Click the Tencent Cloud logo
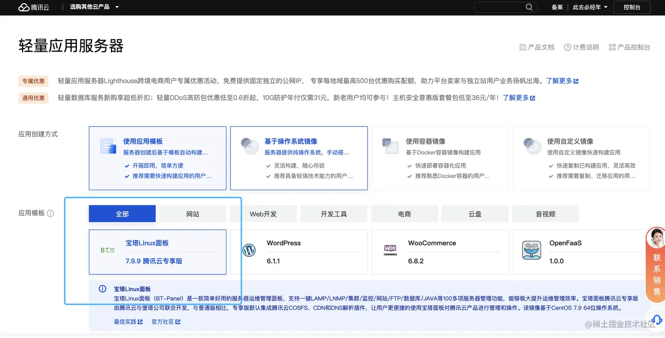The image size is (665, 338). coord(34,7)
